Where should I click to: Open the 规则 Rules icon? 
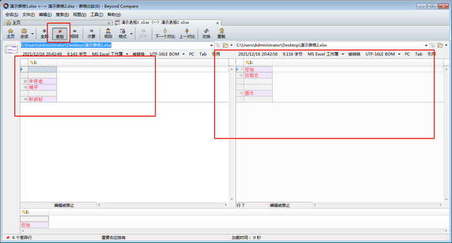click(x=108, y=33)
